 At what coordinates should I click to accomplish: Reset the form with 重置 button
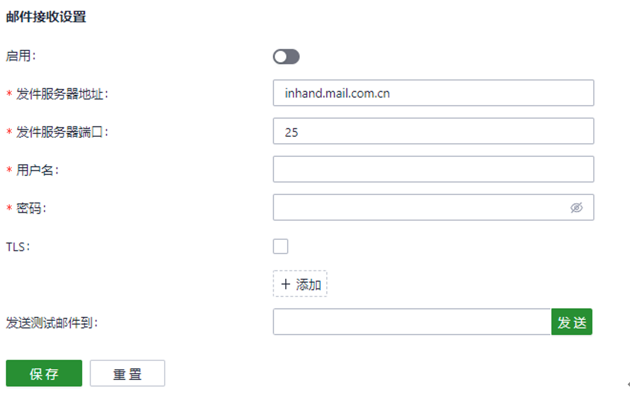click(127, 373)
